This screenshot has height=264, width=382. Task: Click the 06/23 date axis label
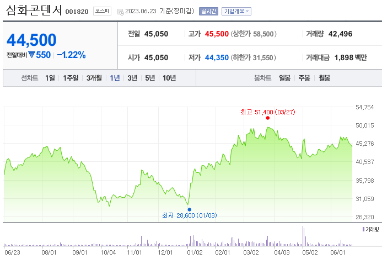pyautogui.click(x=12, y=252)
